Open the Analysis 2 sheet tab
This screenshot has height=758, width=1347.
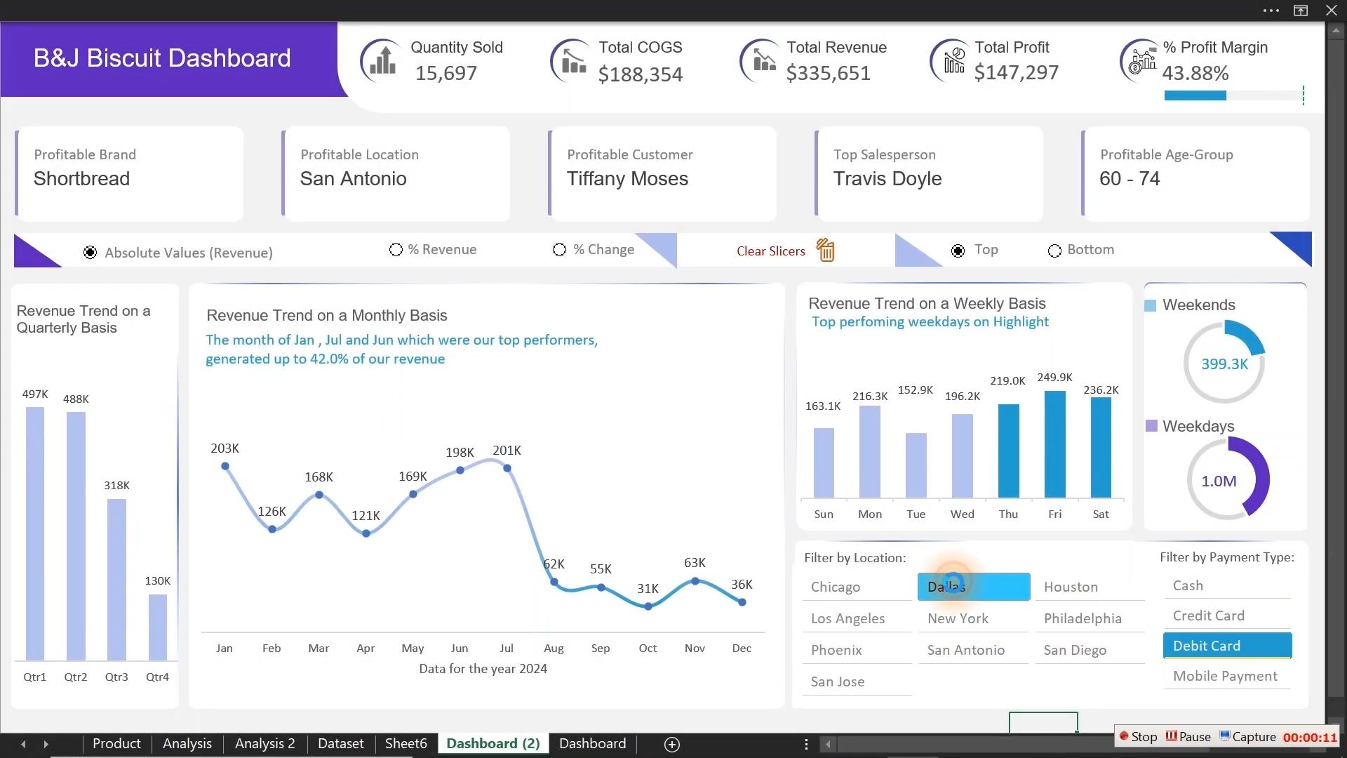click(264, 743)
